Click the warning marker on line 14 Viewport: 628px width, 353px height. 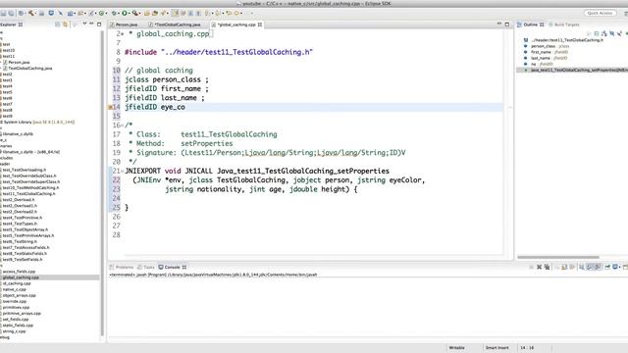coord(110,107)
